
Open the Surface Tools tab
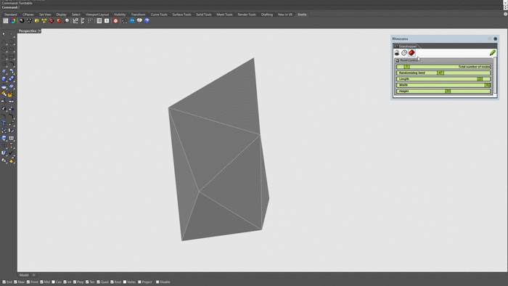tap(181, 15)
